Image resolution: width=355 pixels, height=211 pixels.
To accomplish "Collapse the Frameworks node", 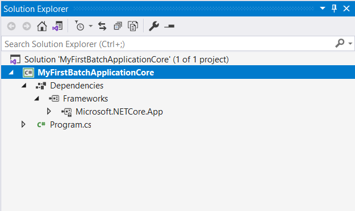I will pyautogui.click(x=37, y=99).
